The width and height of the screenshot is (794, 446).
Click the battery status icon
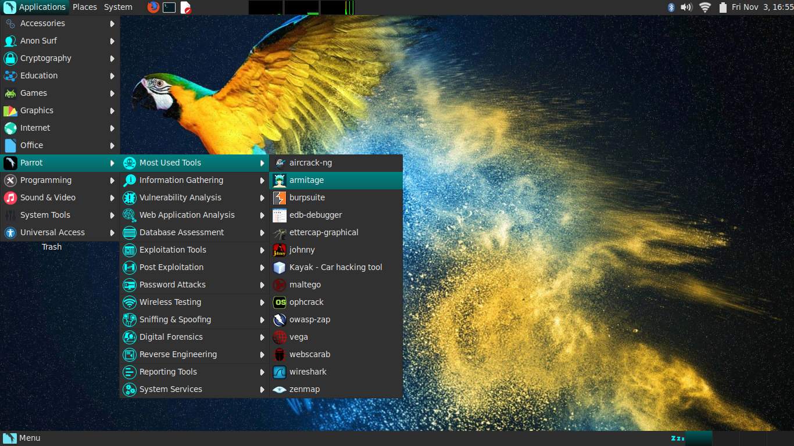723,7
